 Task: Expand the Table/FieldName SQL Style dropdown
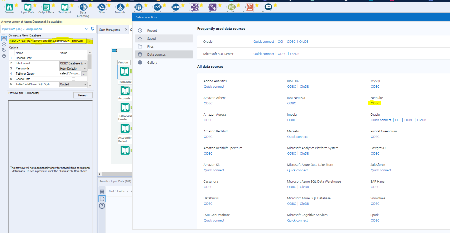click(x=85, y=84)
